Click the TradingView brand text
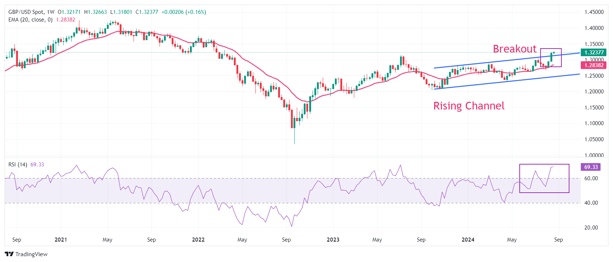The width and height of the screenshot is (613, 262). pos(31,254)
